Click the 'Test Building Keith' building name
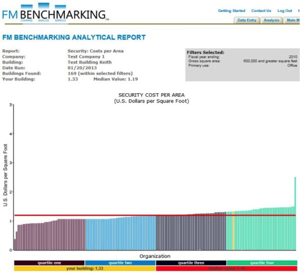 (90, 62)
